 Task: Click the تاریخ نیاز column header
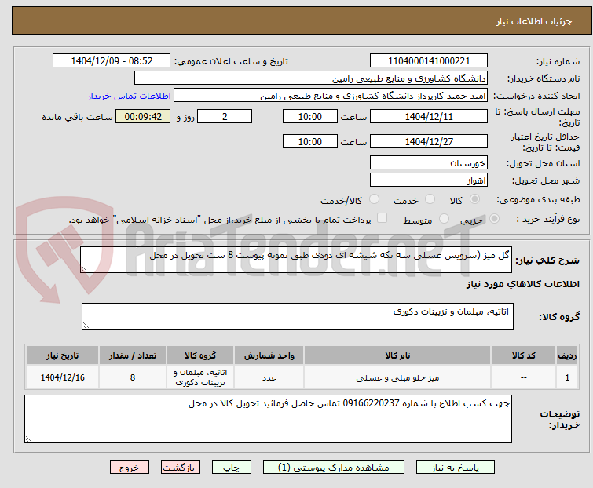[62, 355]
